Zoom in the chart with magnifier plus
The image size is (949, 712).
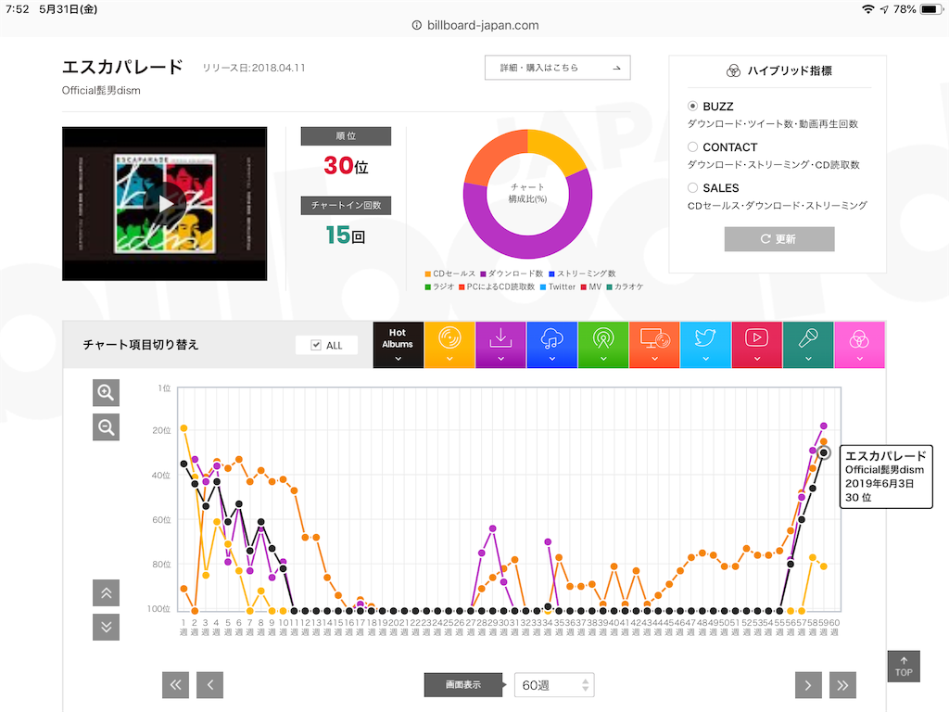point(106,393)
